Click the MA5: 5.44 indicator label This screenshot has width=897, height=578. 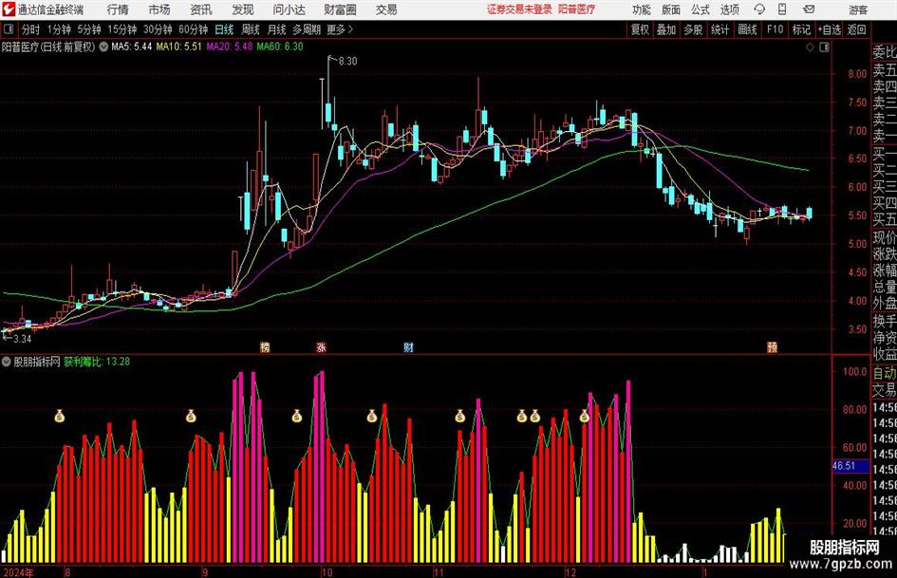132,47
